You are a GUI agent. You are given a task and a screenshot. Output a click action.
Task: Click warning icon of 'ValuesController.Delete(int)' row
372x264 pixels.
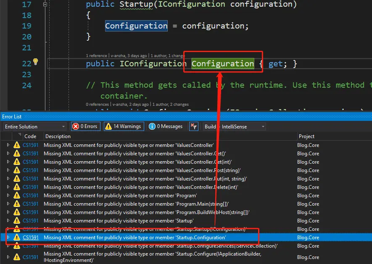(17, 187)
